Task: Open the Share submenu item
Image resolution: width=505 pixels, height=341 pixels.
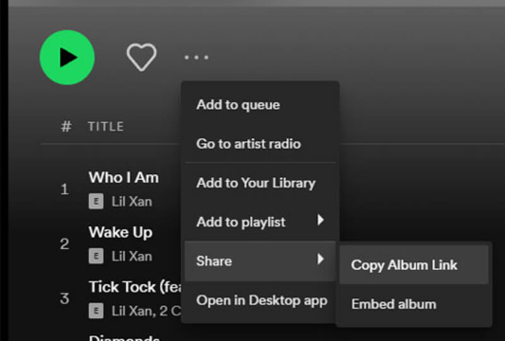Action: coord(214,261)
